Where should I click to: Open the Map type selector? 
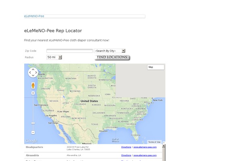155,67
